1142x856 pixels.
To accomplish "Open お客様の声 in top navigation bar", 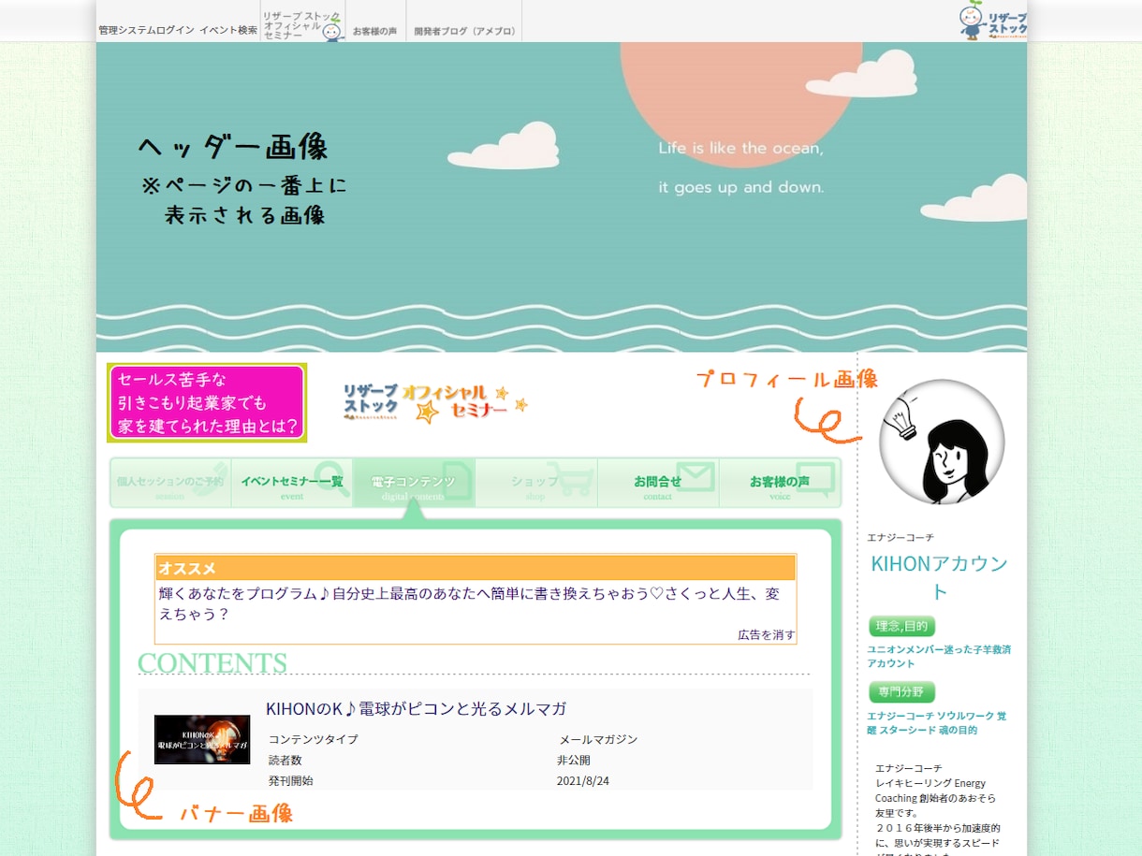I will (x=374, y=31).
